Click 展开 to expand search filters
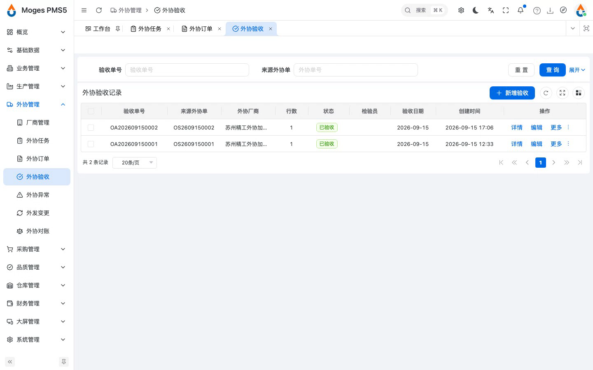The width and height of the screenshot is (593, 370). pos(577,70)
